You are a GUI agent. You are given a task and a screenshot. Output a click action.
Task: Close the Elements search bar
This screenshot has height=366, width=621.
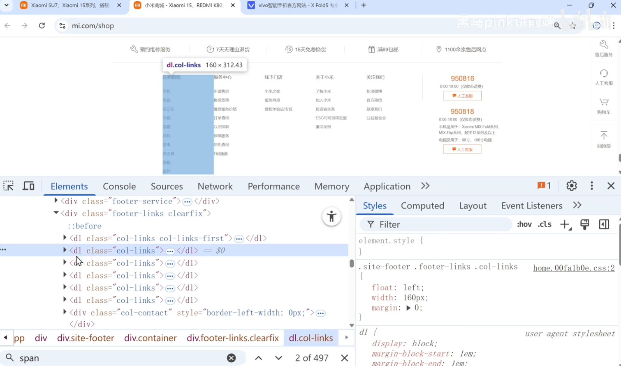point(344,358)
